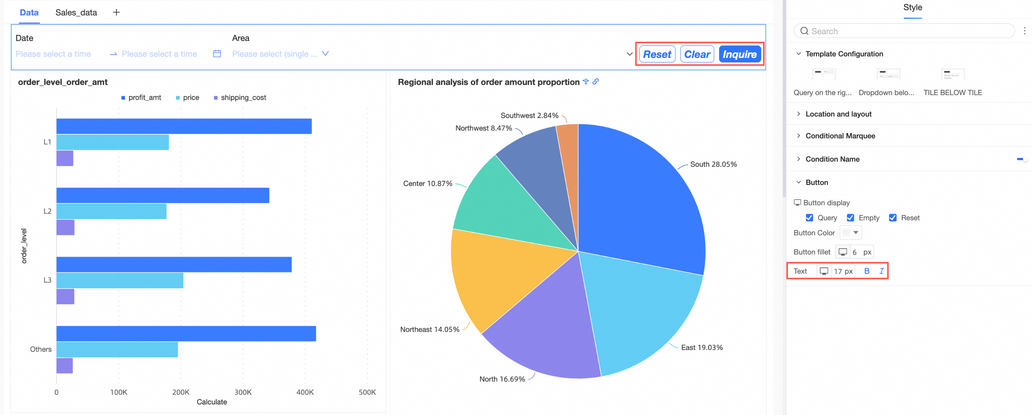Screen dimensions: 1032x415
Task: Open the Area single-select dropdown
Action: pos(281,54)
